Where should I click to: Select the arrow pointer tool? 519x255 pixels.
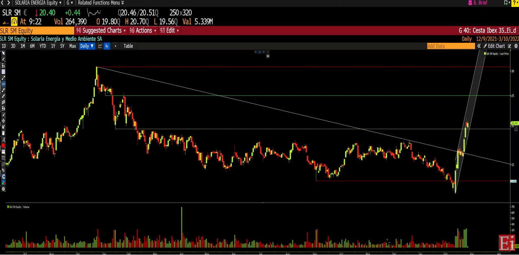point(3,53)
